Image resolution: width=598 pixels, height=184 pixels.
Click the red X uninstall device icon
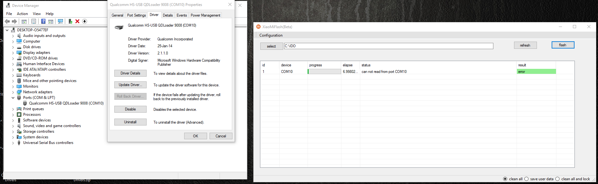[77, 21]
